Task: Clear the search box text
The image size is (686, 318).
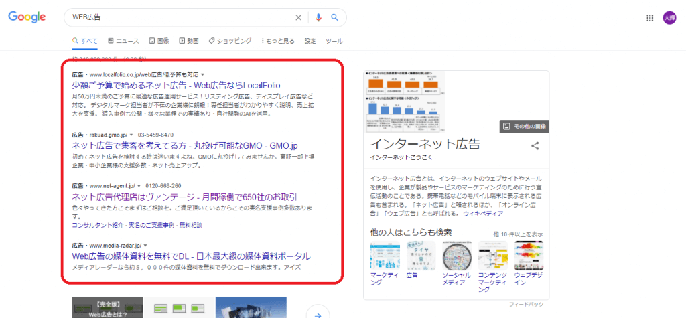Action: (x=298, y=17)
